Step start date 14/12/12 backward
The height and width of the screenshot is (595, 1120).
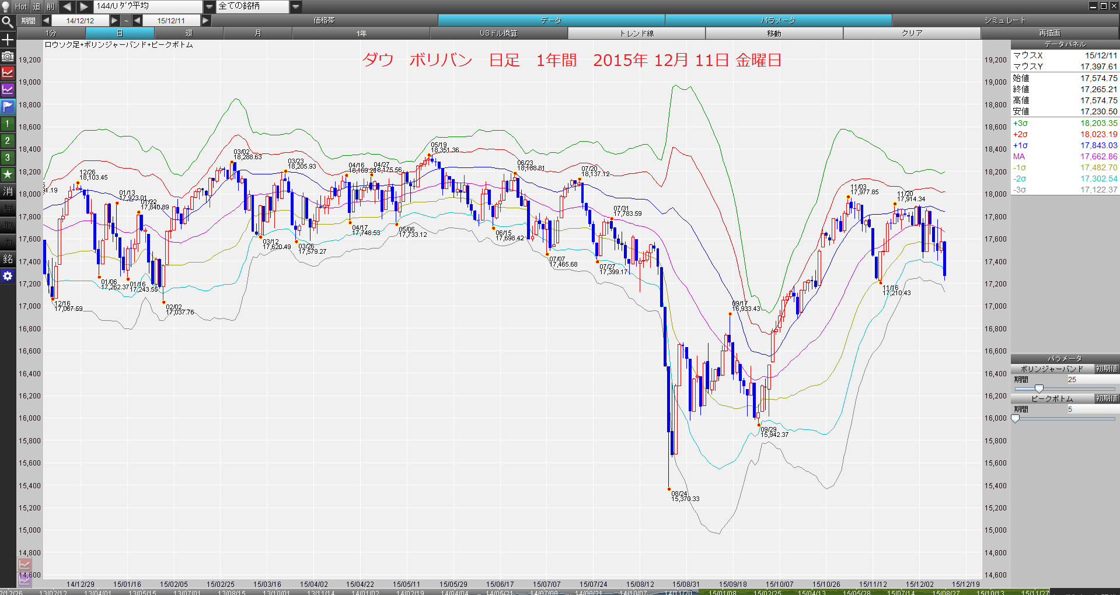46,20
